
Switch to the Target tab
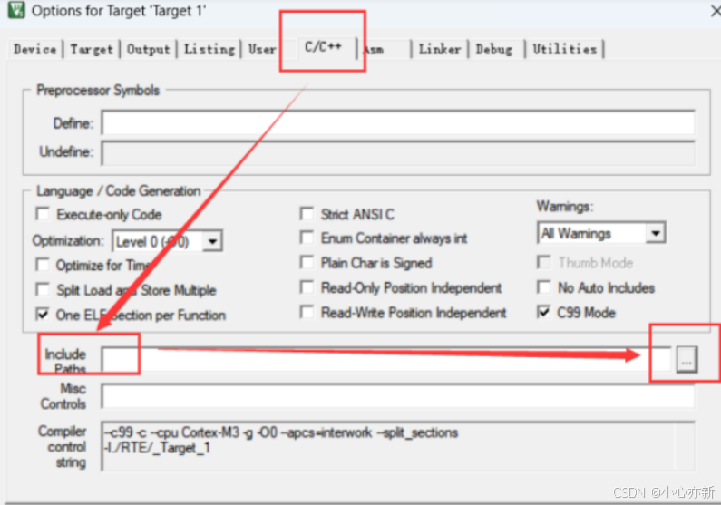tap(92, 49)
